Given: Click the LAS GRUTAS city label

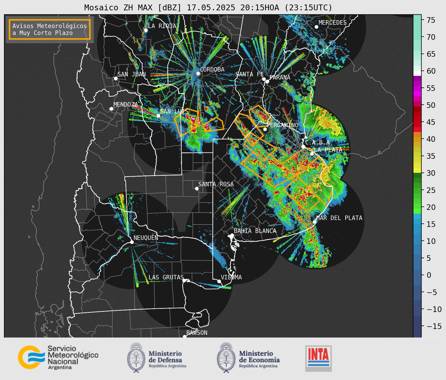Looking at the screenshot, I should tap(166, 277).
